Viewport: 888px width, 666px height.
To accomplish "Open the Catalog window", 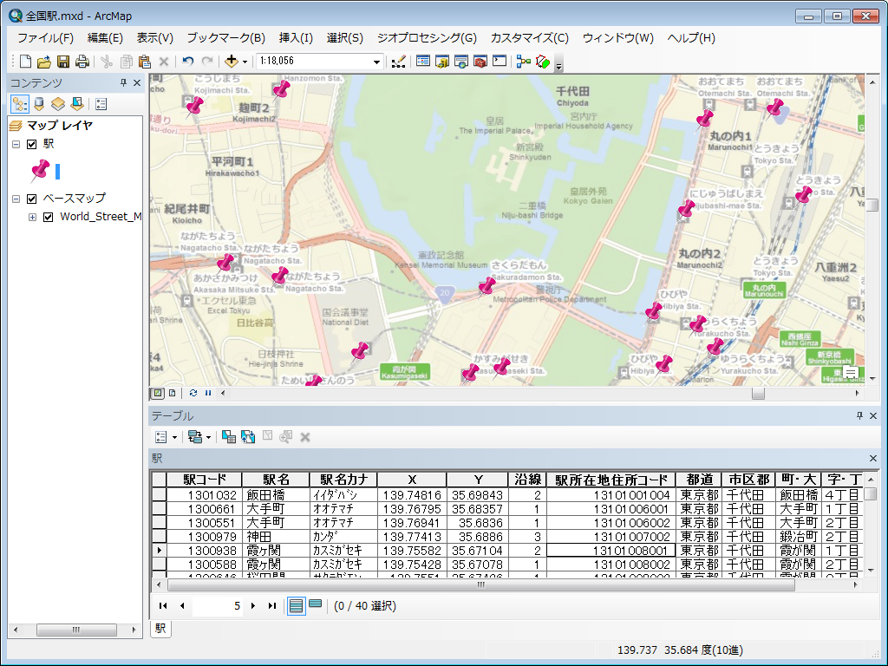I will [442, 62].
